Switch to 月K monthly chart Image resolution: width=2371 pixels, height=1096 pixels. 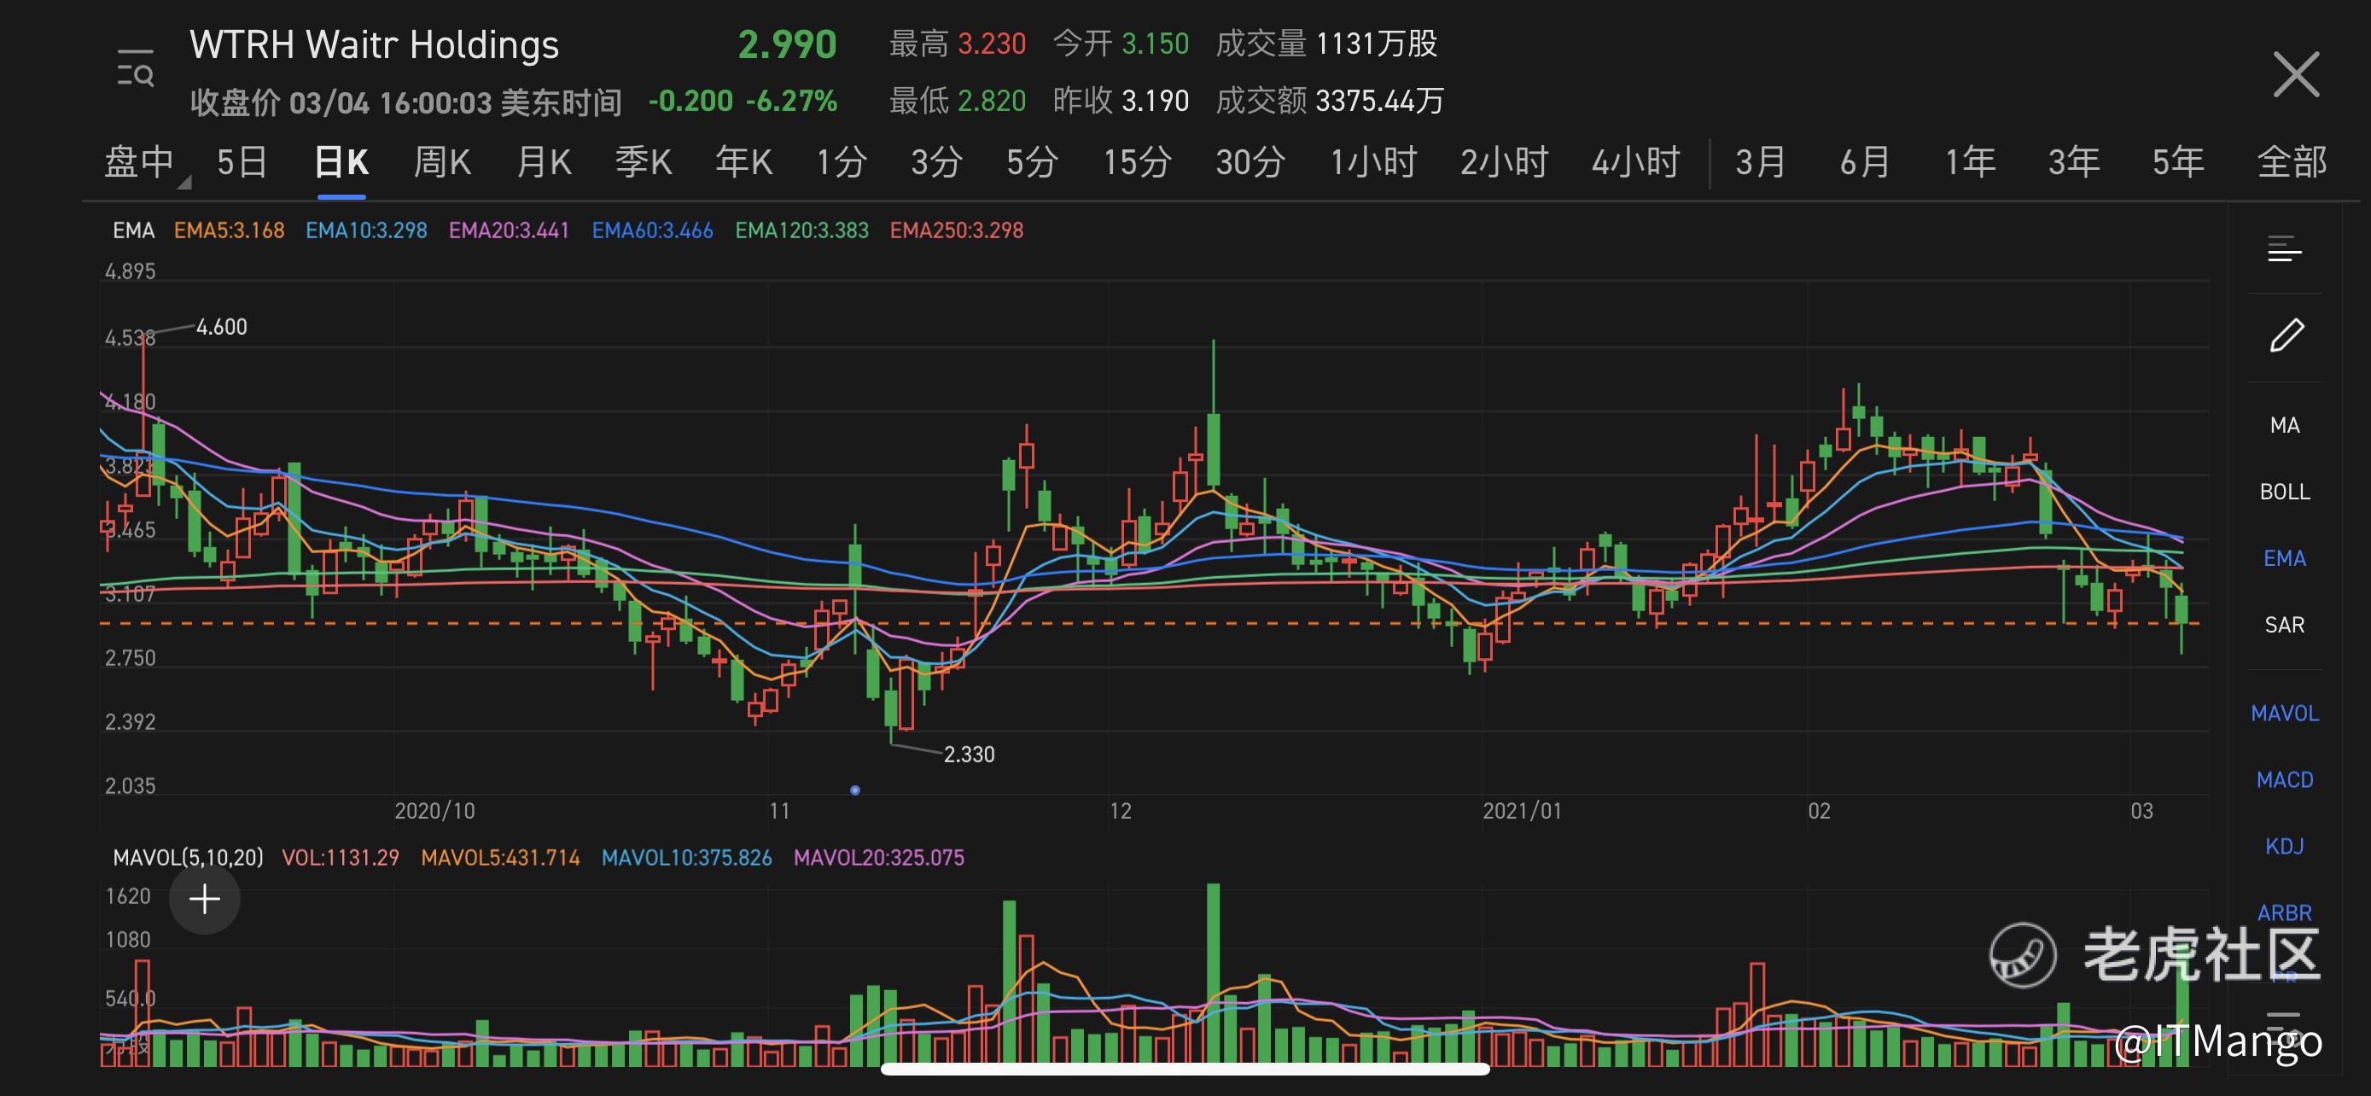click(x=543, y=163)
